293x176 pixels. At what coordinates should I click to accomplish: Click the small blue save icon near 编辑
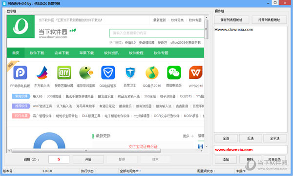200,146
